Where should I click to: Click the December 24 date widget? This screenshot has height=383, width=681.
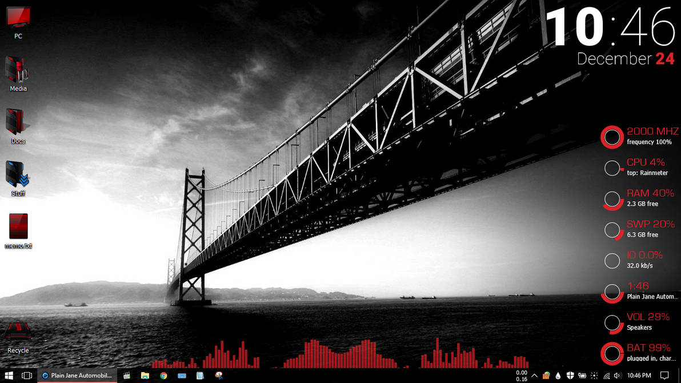(x=626, y=59)
